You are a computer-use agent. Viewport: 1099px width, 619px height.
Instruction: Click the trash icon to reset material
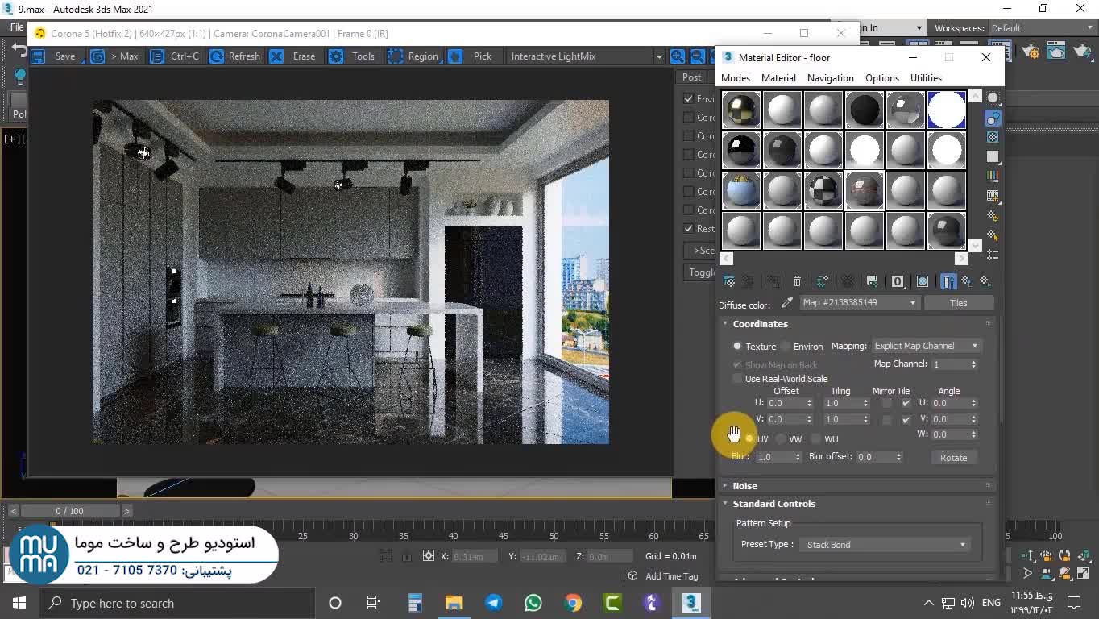tap(797, 281)
